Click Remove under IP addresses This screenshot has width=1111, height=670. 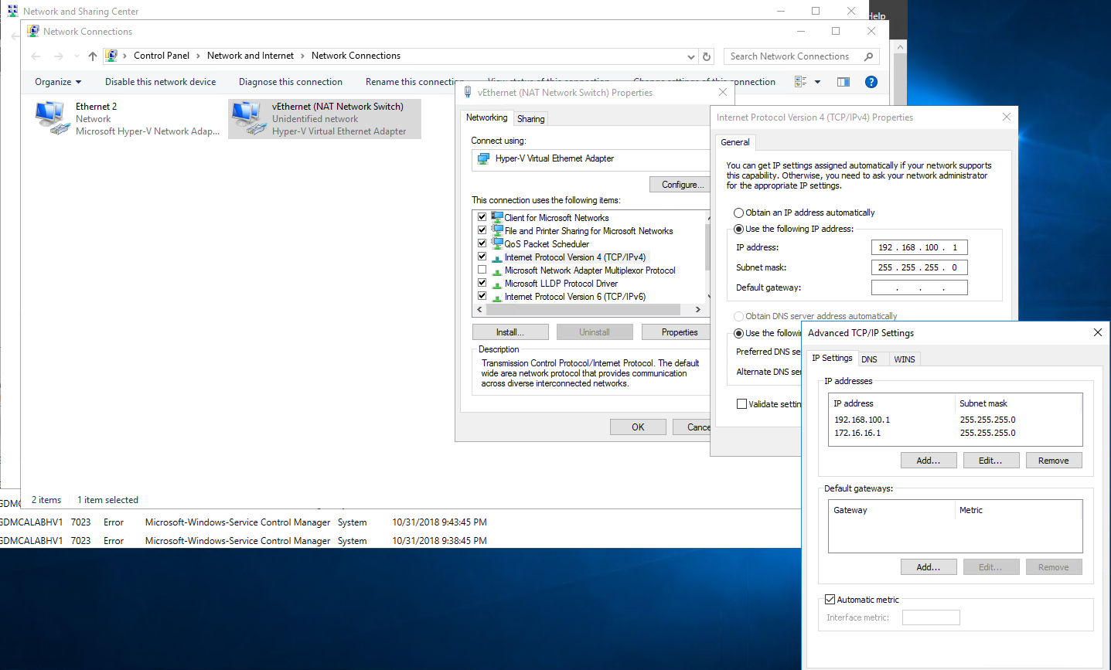point(1054,461)
